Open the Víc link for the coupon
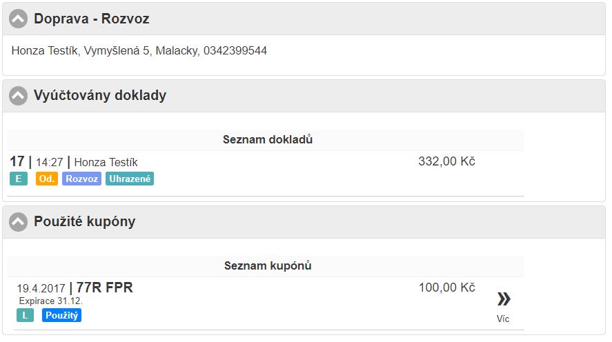The image size is (612, 342). (503, 319)
